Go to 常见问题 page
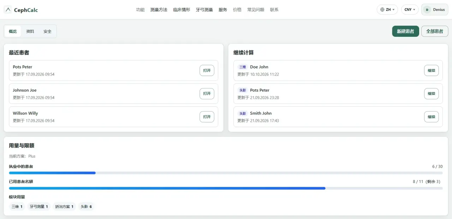 [256, 10]
